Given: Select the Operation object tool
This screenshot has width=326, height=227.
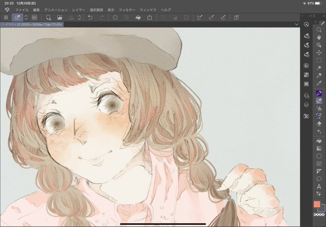Looking at the screenshot, I should 319,45.
